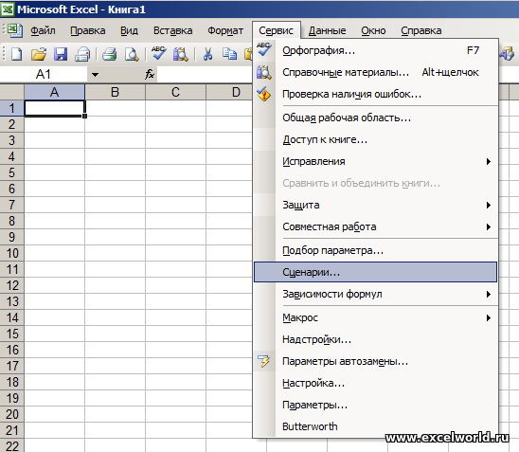Select row 10 header

pyautogui.click(x=12, y=253)
